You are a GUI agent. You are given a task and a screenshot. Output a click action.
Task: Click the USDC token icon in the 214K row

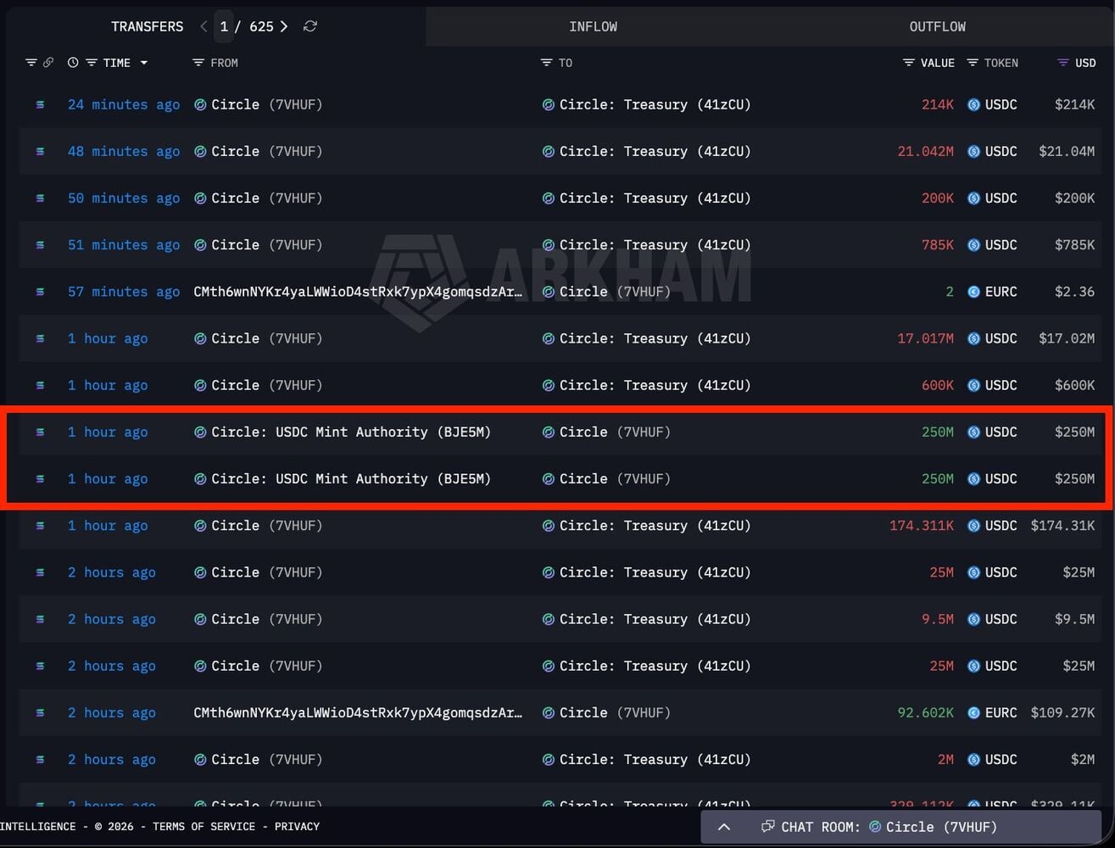[x=974, y=104]
